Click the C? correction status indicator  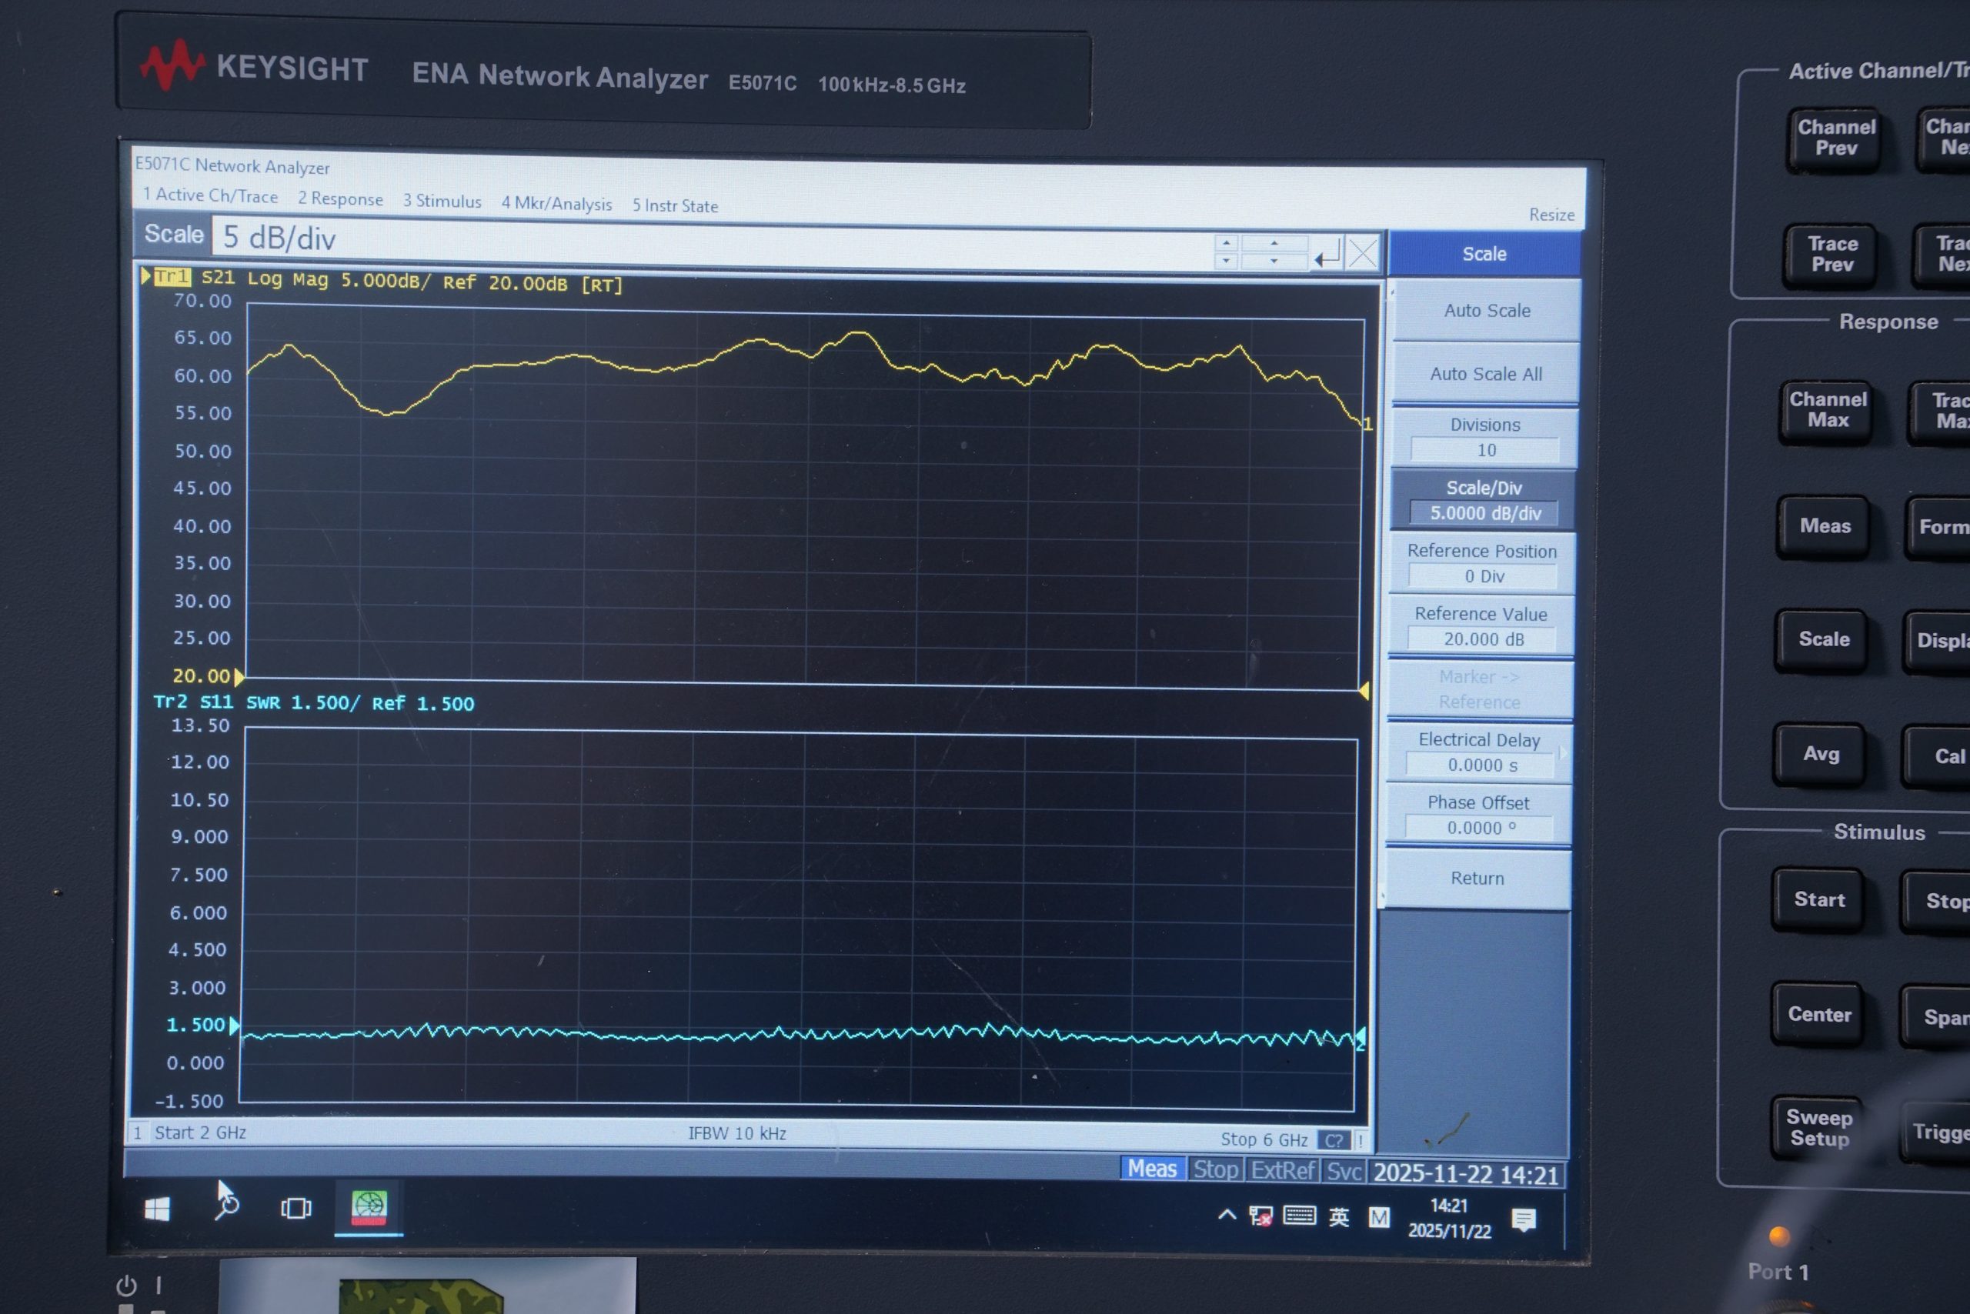pos(1333,1141)
